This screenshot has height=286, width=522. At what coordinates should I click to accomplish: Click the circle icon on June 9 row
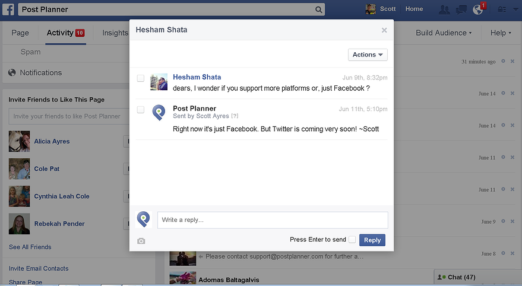coord(504,221)
